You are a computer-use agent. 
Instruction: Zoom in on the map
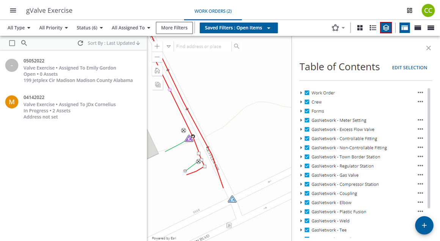[157, 46]
